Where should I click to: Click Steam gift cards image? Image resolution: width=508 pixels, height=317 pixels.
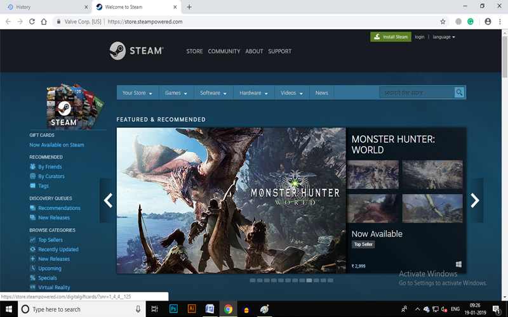click(75, 105)
